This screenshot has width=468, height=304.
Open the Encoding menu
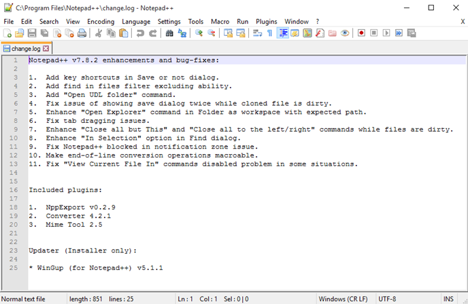101,22
